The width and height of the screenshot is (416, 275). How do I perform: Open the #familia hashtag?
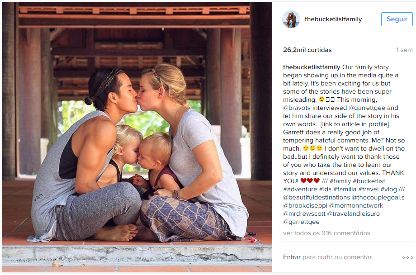[x=345, y=189]
